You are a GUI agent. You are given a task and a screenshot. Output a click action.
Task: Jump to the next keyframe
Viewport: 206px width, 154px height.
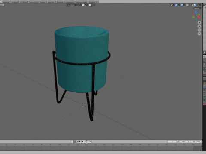(88, 142)
